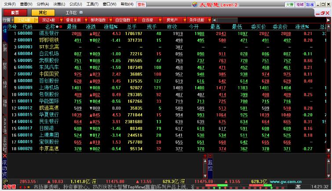
Task: Click the 大智慧 logo in status bar
Action: pyautogui.click(x=9, y=187)
